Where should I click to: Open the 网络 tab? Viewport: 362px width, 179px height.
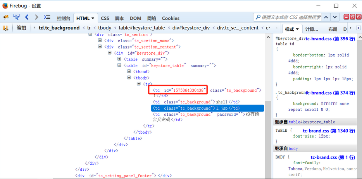point(152,19)
